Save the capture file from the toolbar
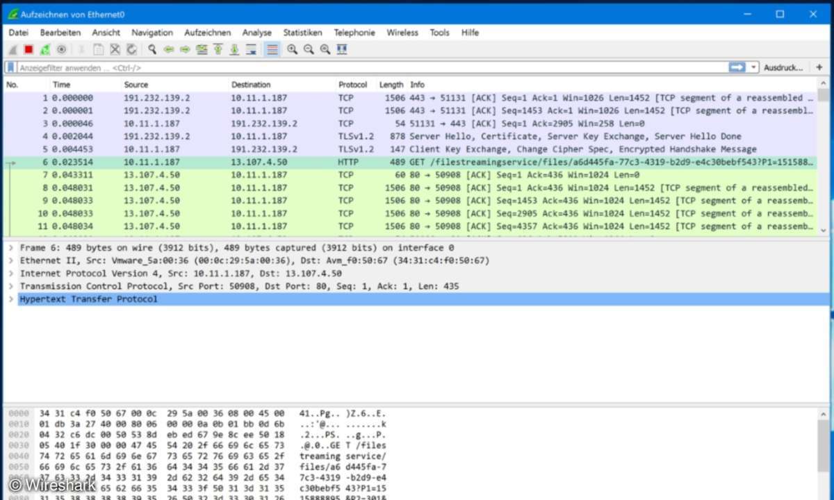 (99, 49)
